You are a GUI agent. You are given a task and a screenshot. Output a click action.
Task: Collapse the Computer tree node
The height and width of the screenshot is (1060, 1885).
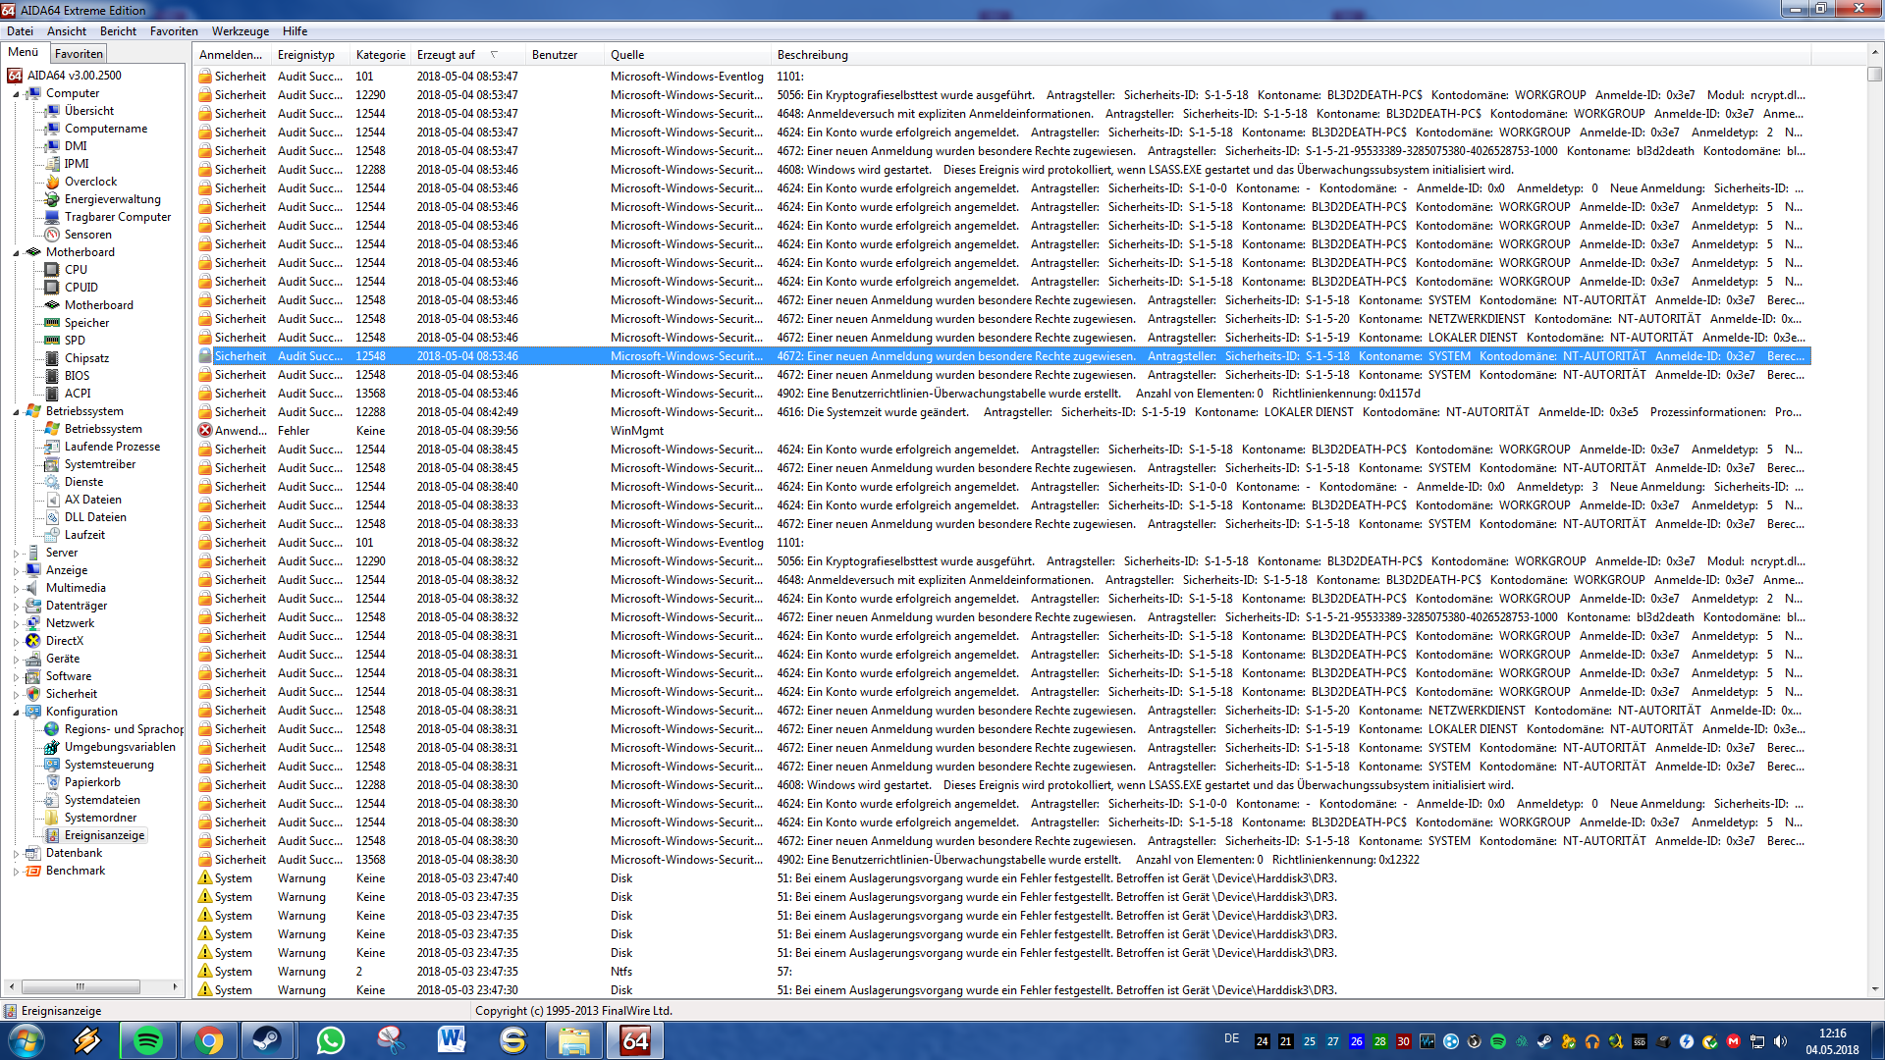pyautogui.click(x=16, y=94)
